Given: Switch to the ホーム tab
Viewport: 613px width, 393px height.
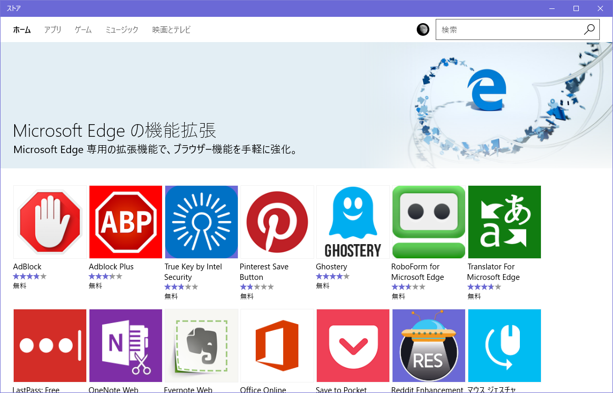Looking at the screenshot, I should tap(22, 29).
